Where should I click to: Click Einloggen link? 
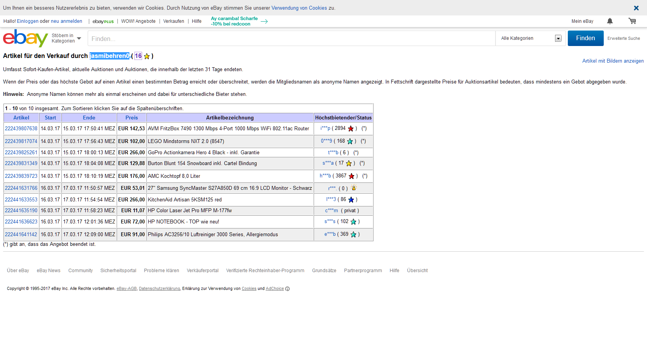(28, 21)
